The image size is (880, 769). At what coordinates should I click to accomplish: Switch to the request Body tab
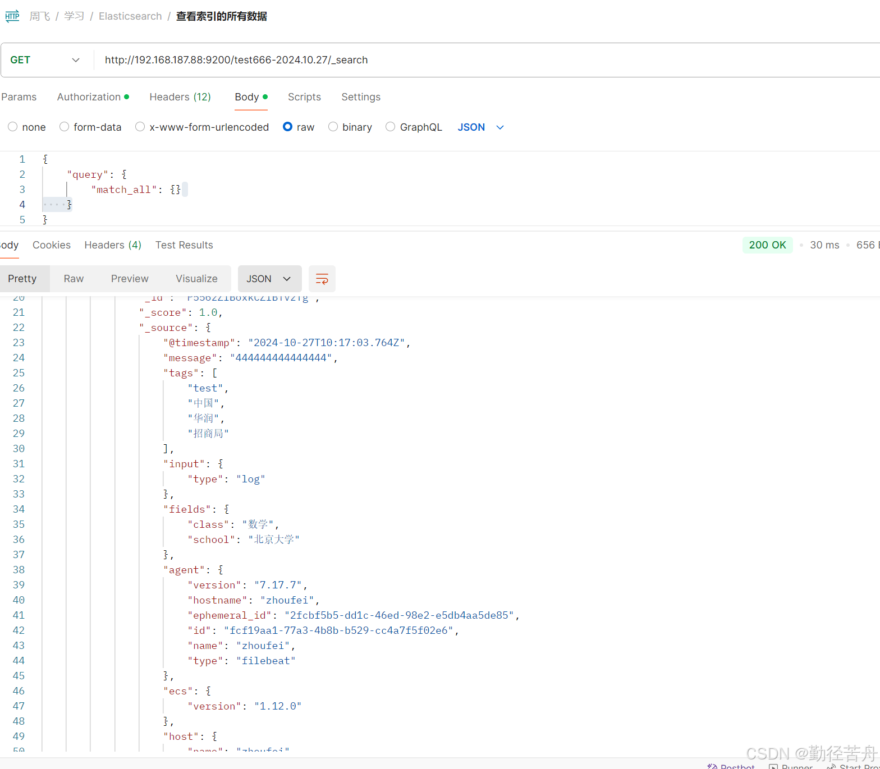coord(251,97)
